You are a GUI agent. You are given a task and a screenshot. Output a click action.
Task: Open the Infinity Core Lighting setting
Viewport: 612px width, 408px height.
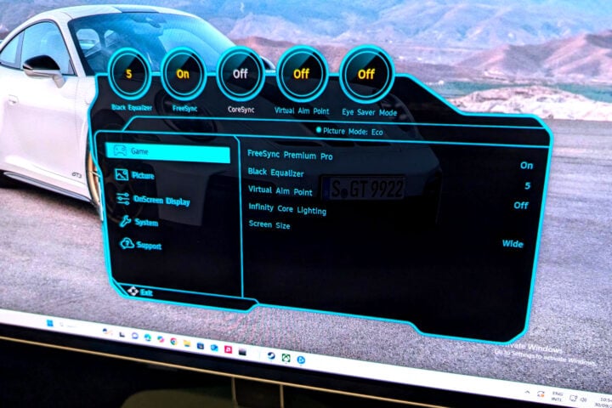(286, 209)
